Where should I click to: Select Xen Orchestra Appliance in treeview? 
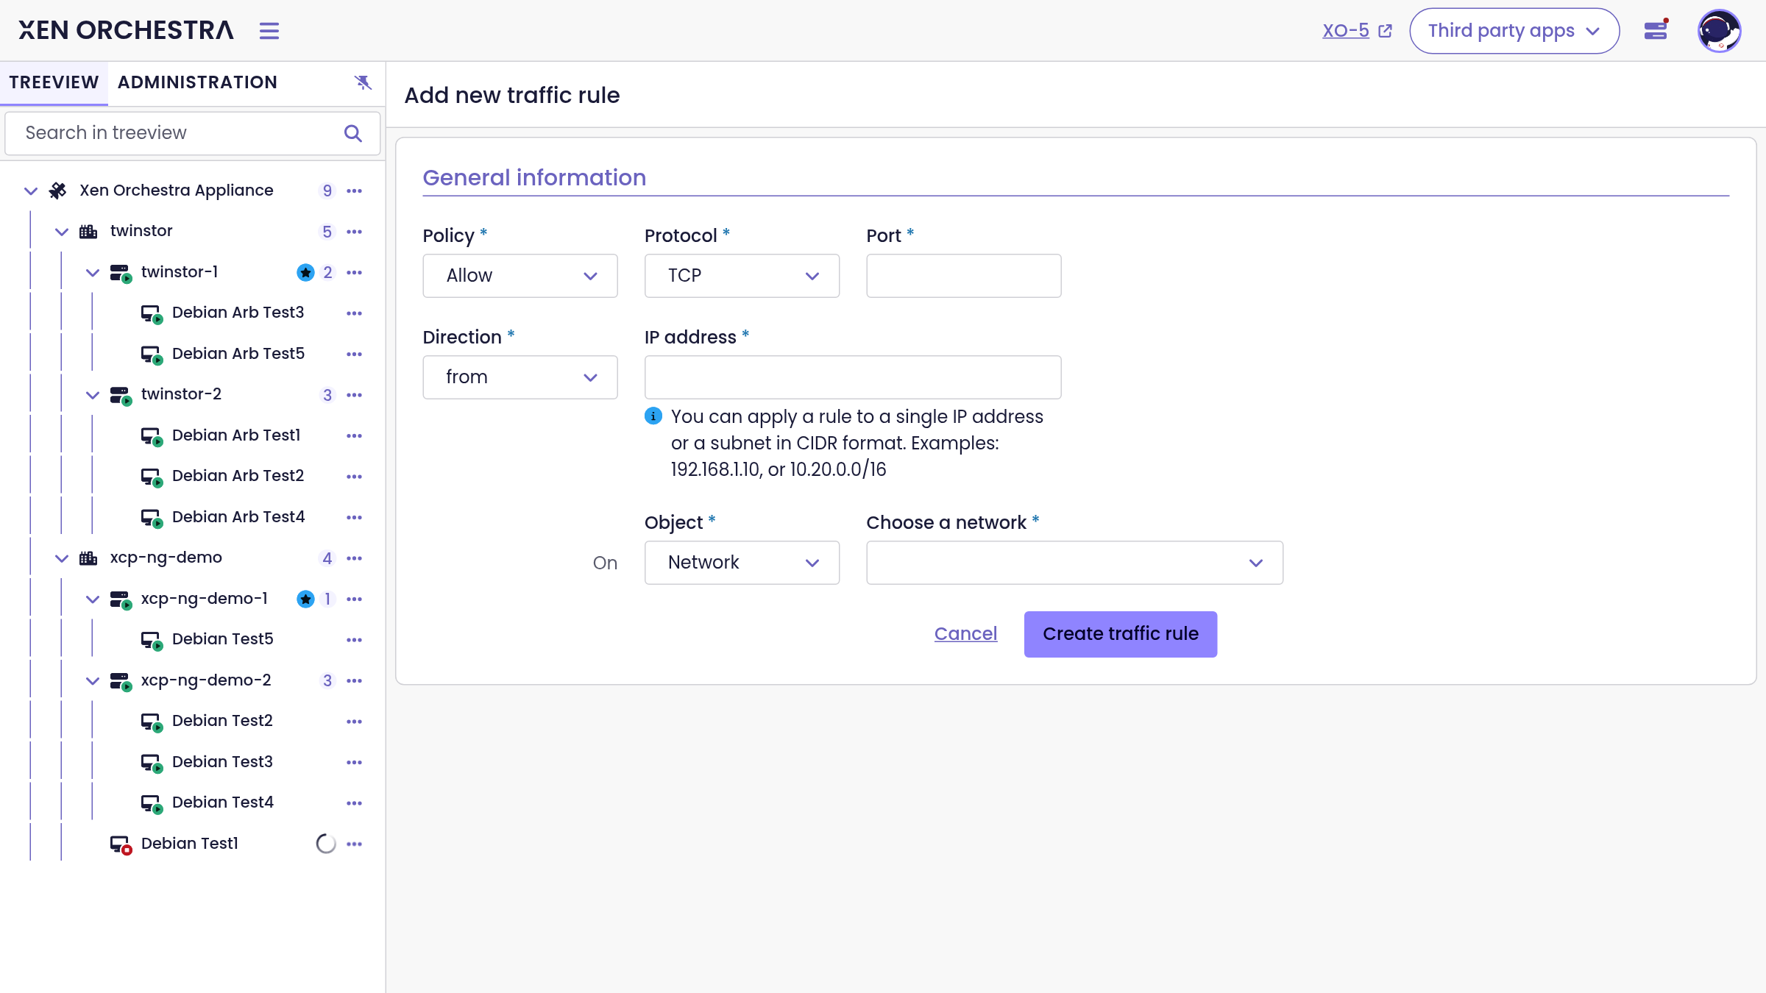click(x=176, y=191)
